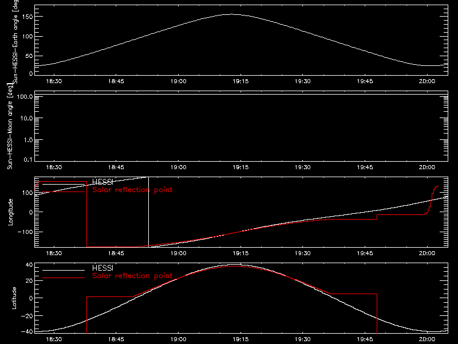Click the 100 tick label on Earth angle plot

pos(28,36)
